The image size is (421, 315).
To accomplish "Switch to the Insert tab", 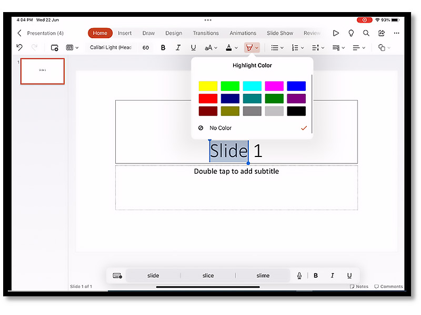I will pyautogui.click(x=125, y=33).
